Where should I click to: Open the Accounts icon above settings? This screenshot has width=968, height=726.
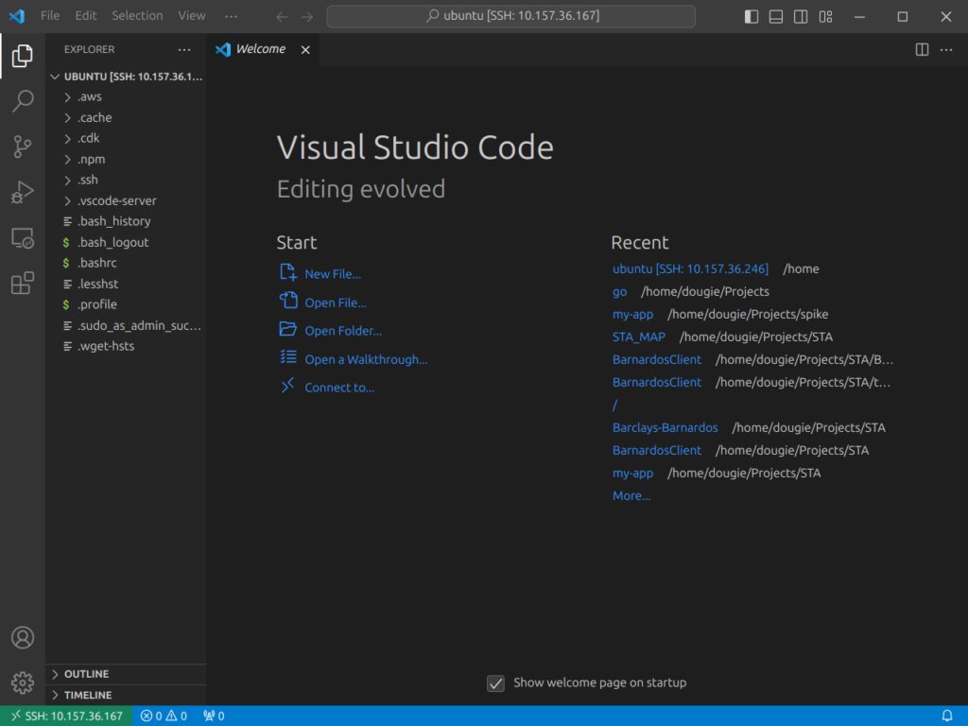tap(23, 637)
